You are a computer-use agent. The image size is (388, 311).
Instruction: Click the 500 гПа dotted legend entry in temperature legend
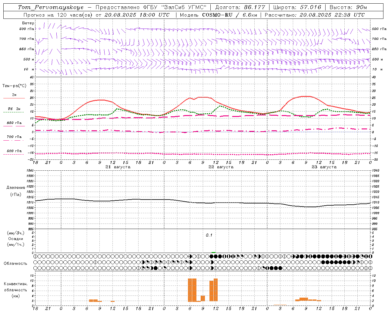point(14,151)
